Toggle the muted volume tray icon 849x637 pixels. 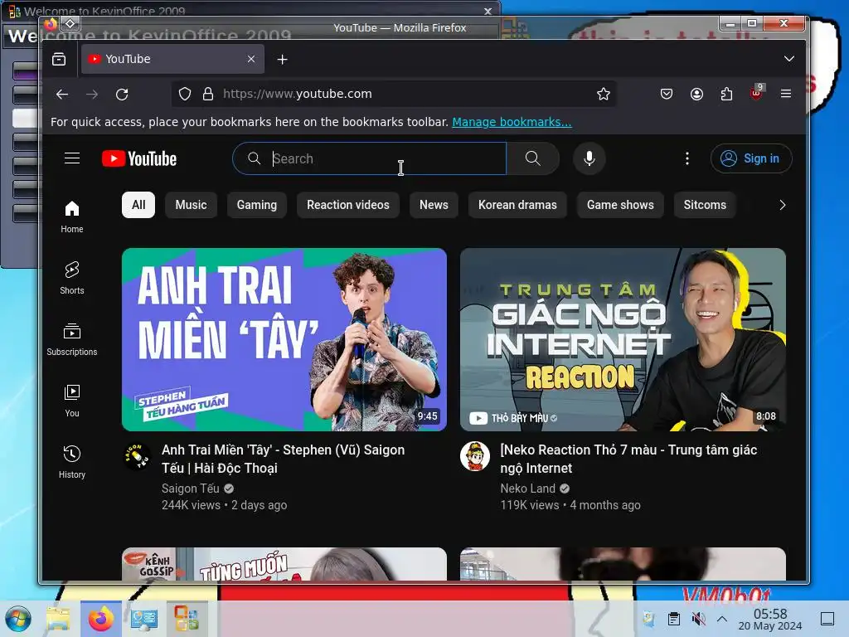click(698, 619)
